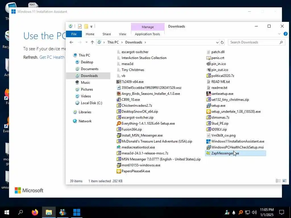
Task: Open the Customize Quick Access Toolbar dropdown arrow
Action: pos(91,27)
